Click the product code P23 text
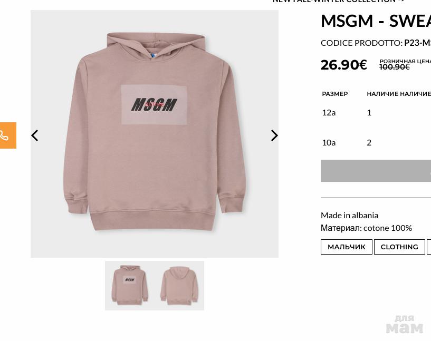This screenshot has width=431, height=341. click(417, 43)
